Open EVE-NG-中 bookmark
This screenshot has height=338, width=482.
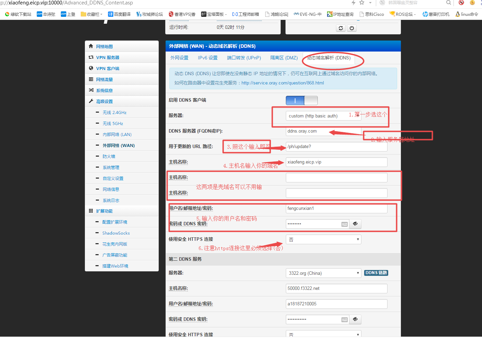click(x=308, y=14)
